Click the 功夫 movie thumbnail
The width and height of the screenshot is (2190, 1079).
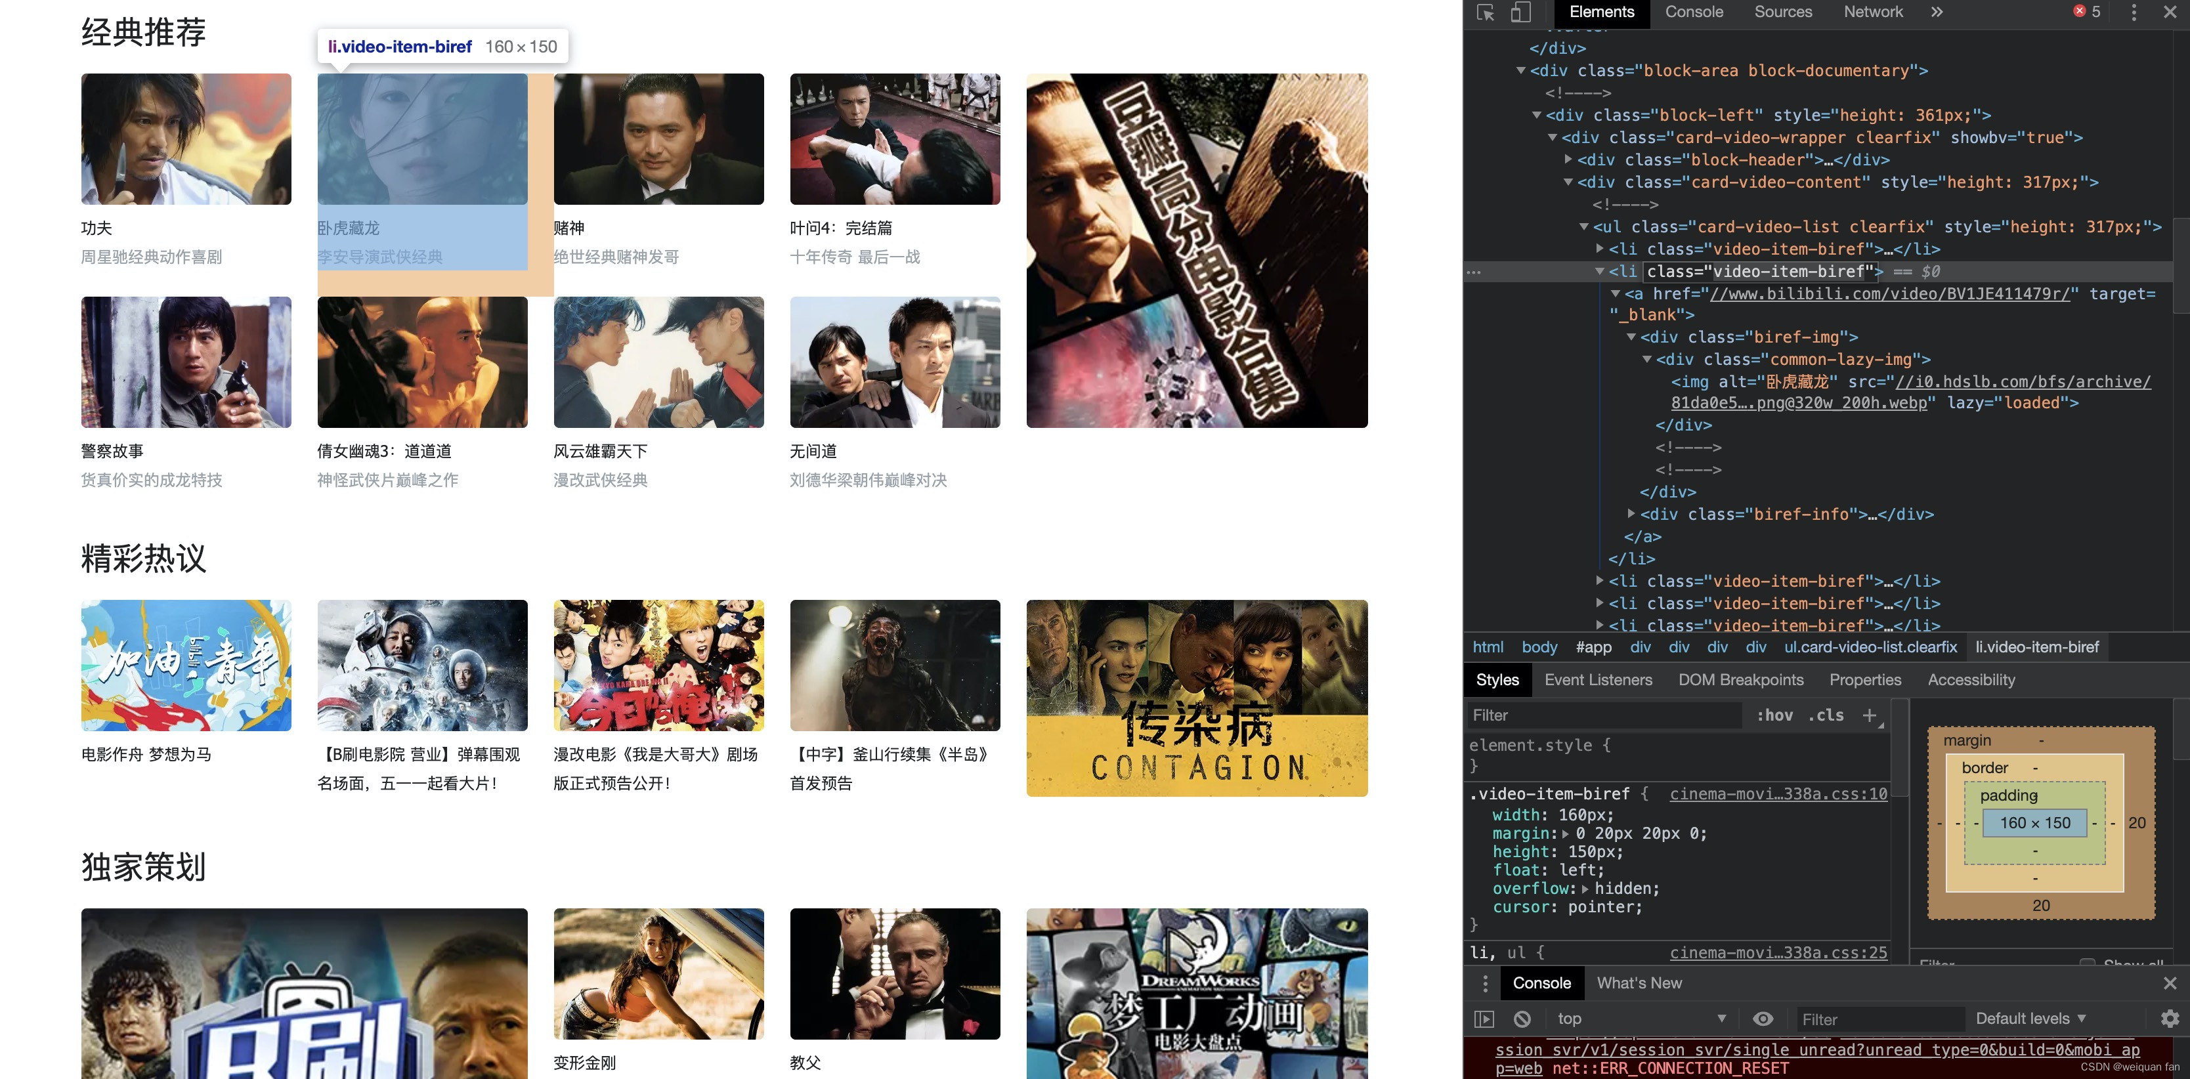(x=186, y=138)
